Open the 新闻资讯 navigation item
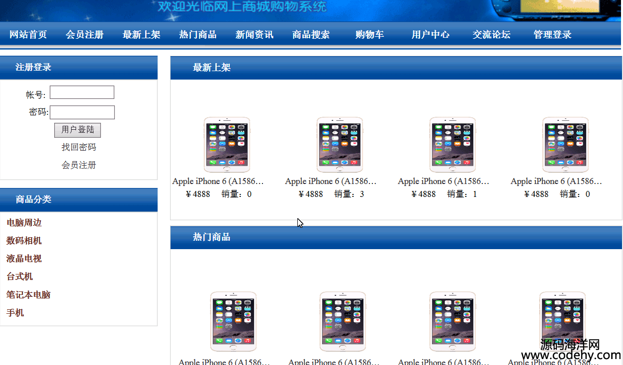Screen dimensions: 623x365 click(x=255, y=34)
